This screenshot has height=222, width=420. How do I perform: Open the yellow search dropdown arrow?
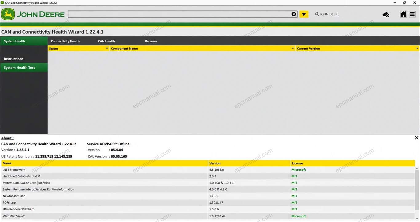304,14
